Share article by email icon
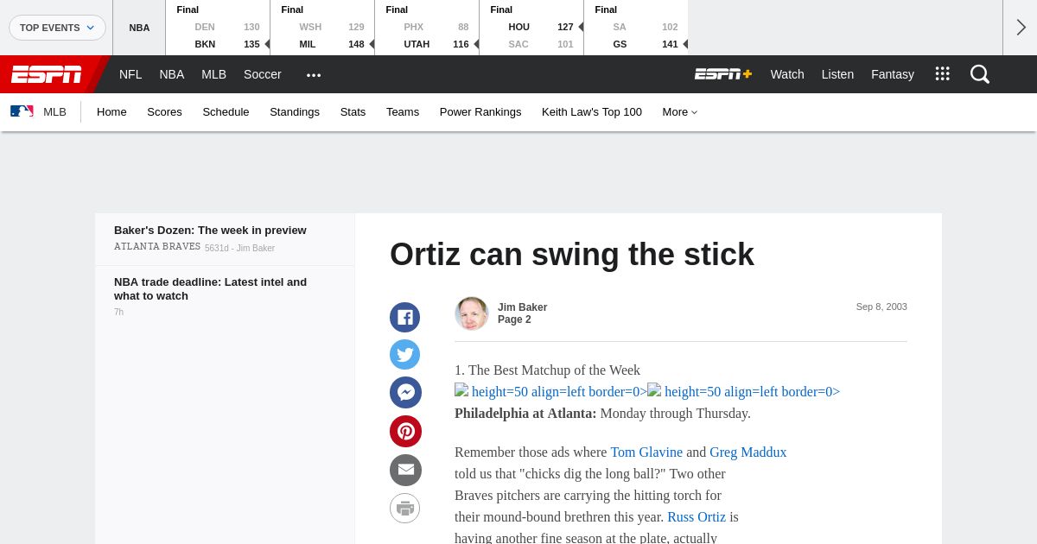Screen dimensions: 1037x544 tap(405, 470)
